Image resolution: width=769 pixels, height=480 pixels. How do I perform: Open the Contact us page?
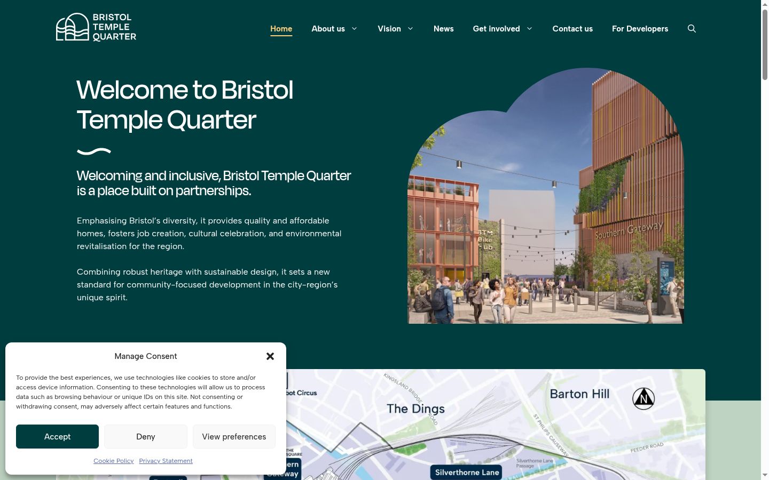click(572, 29)
